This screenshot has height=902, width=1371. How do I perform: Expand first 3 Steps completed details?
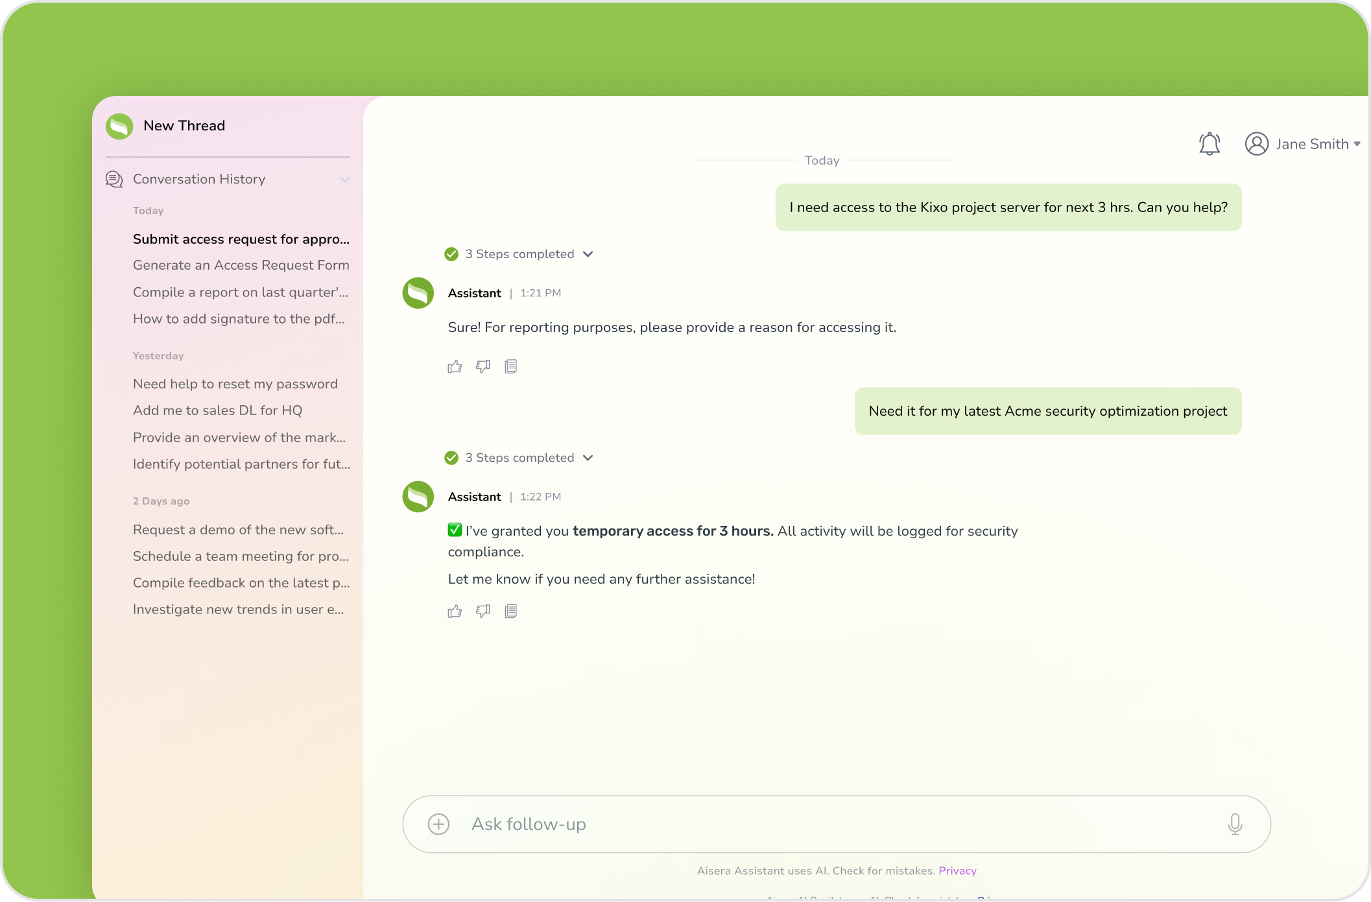(x=588, y=254)
